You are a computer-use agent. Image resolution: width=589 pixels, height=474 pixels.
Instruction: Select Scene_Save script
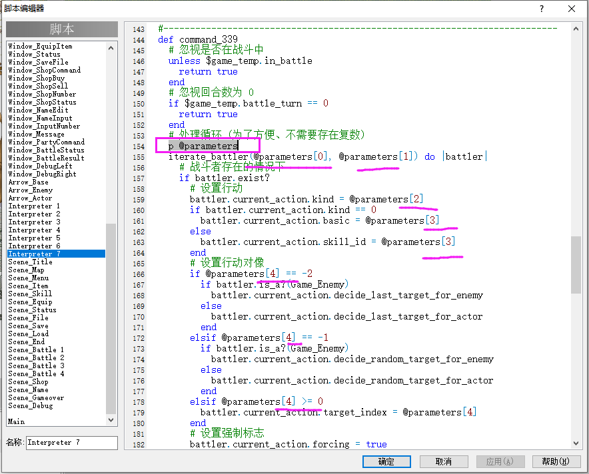click(28, 326)
